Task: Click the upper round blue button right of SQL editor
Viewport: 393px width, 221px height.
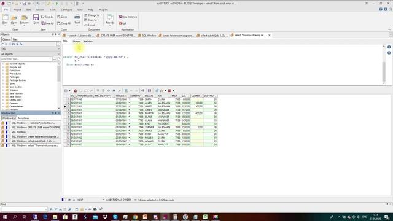Action: pyautogui.click(x=389, y=47)
